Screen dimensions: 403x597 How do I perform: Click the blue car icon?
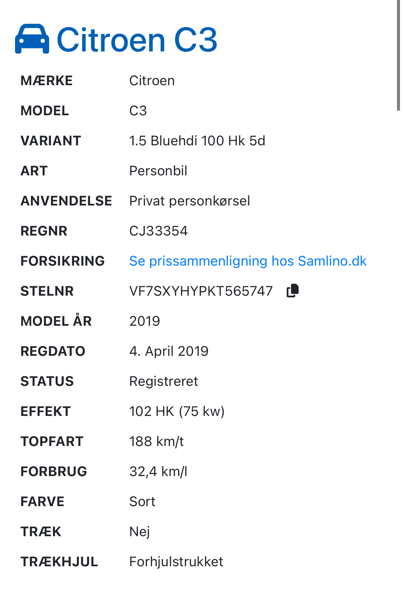coord(32,39)
